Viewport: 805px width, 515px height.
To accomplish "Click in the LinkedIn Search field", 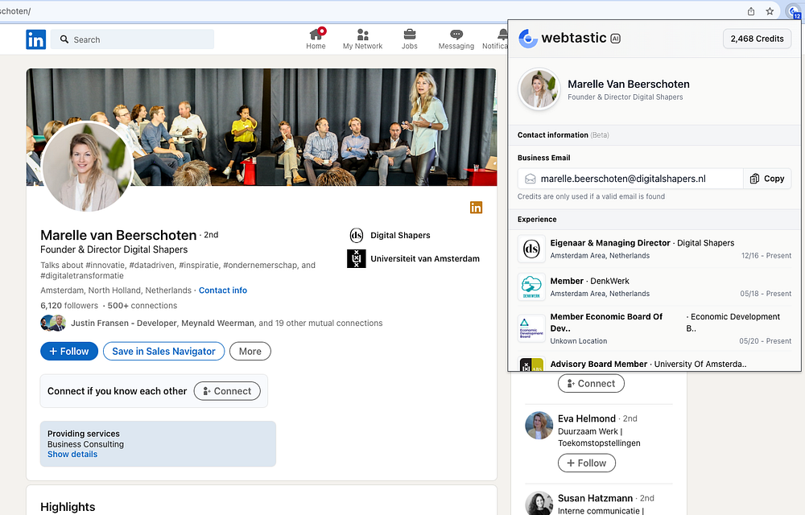I will pyautogui.click(x=133, y=39).
